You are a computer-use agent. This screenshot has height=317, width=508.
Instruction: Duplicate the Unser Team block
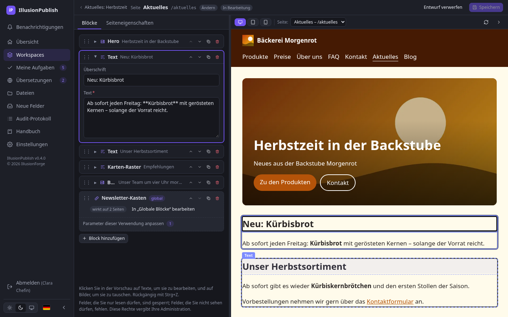tap(208, 182)
